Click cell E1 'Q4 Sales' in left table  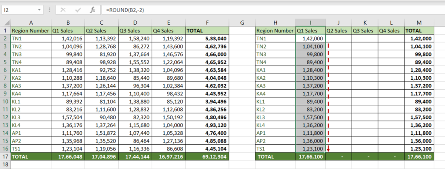tap(169, 31)
